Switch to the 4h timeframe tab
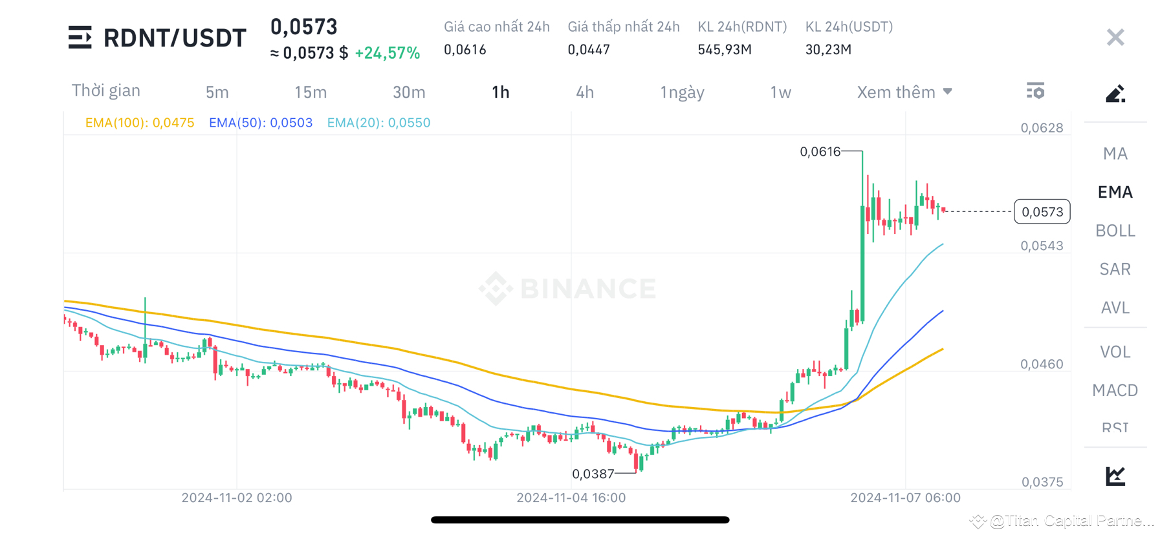 click(584, 92)
